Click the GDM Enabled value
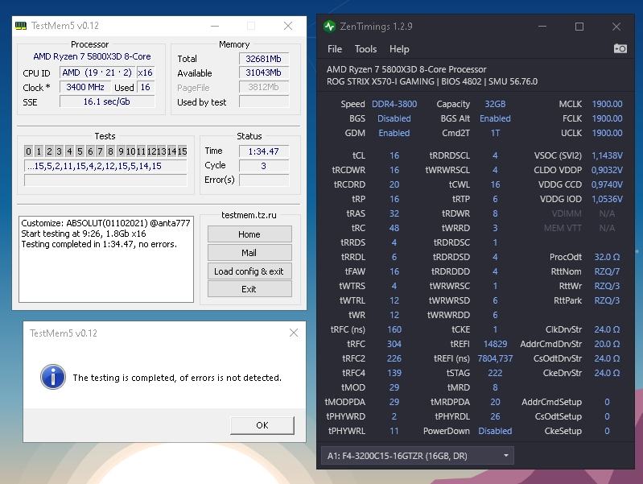The width and height of the screenshot is (643, 484). coord(394,133)
